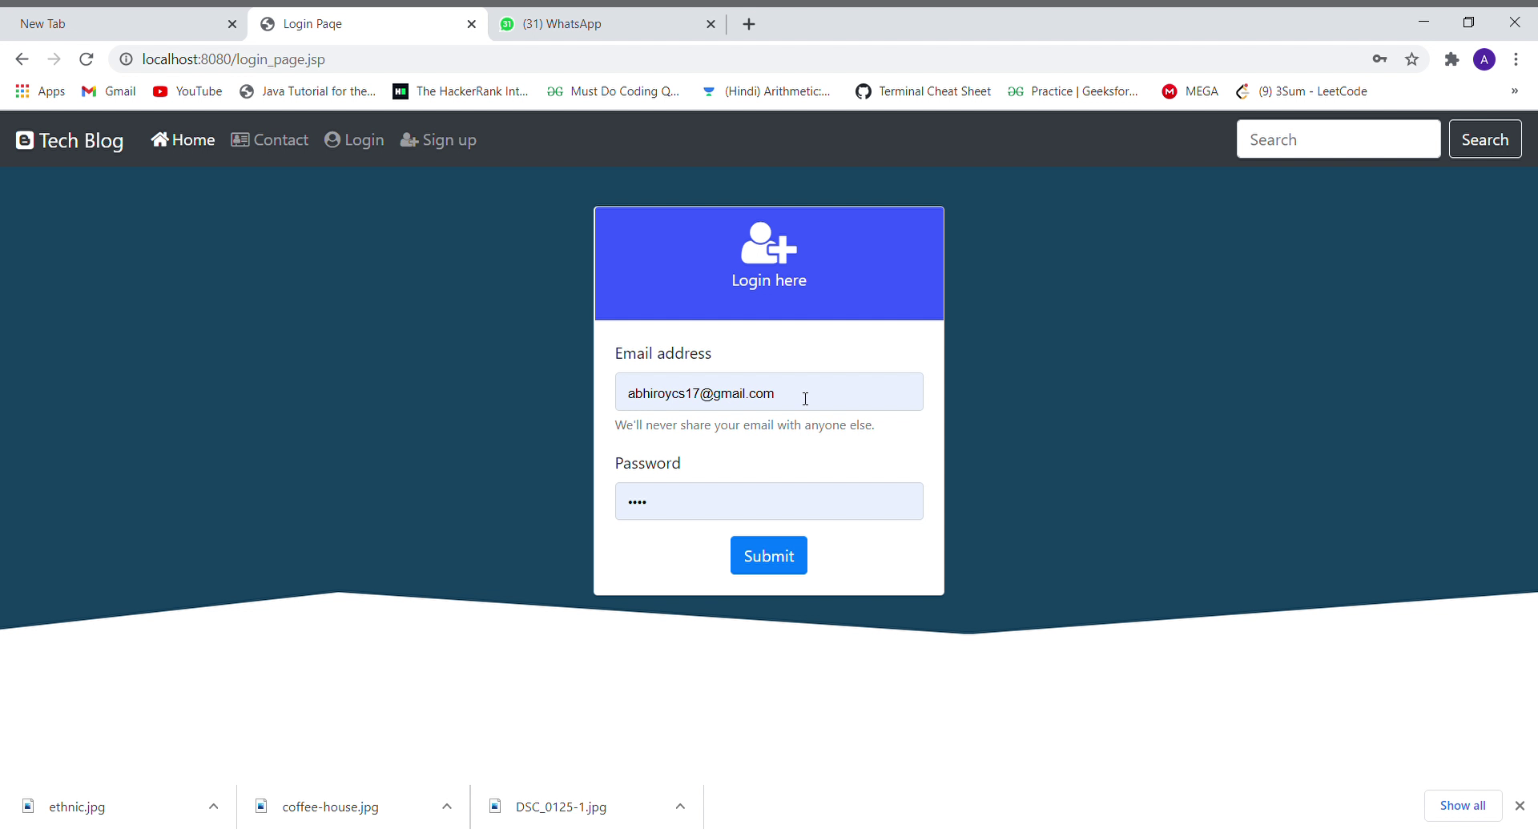Click inside the Email address field
This screenshot has width=1538, height=833.
[x=768, y=392]
